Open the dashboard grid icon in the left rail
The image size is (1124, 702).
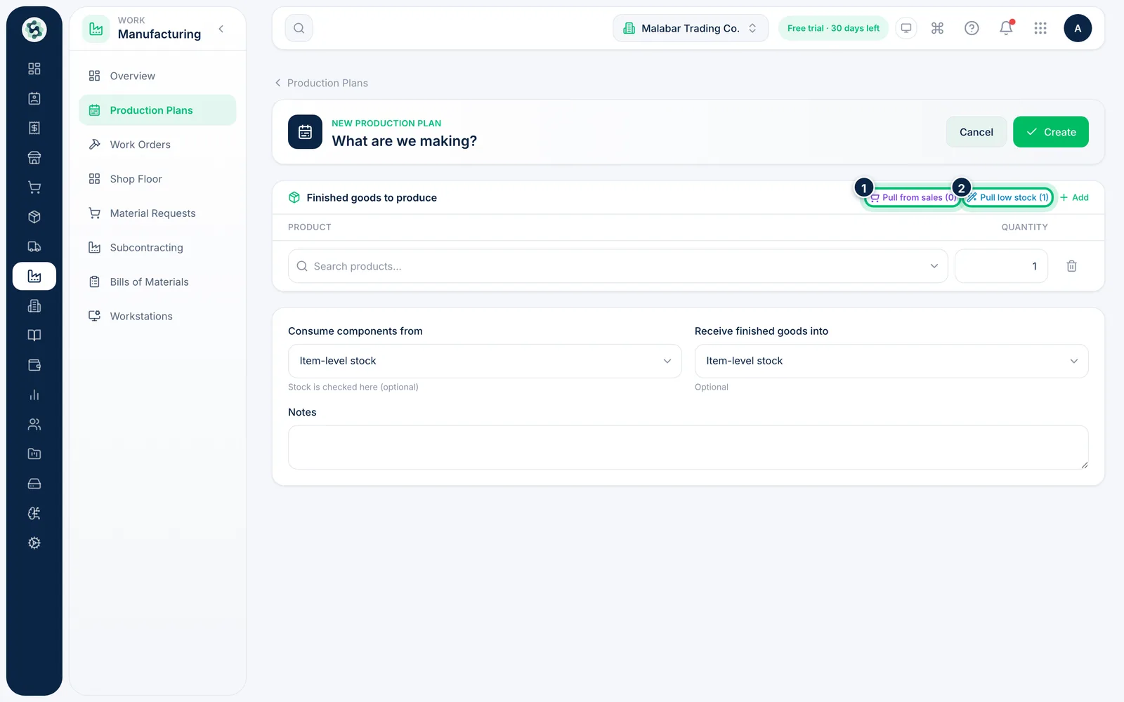click(x=34, y=69)
